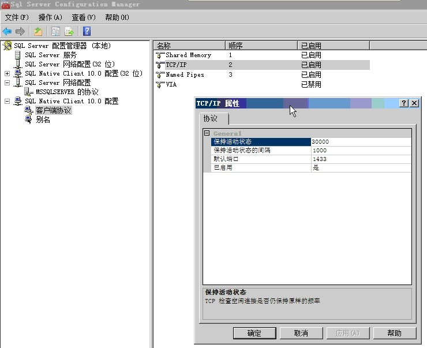This screenshot has height=348, width=427.
Task: Click the SQL Server 网络配置 (32 位) icon
Action: point(18,64)
